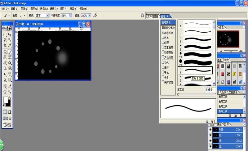Select the Eraser tool
248x151 pixels.
[5, 62]
